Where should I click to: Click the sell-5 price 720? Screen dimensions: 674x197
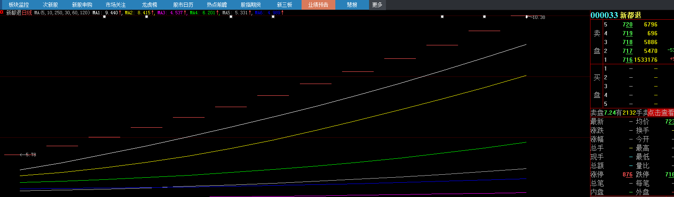(x=627, y=24)
